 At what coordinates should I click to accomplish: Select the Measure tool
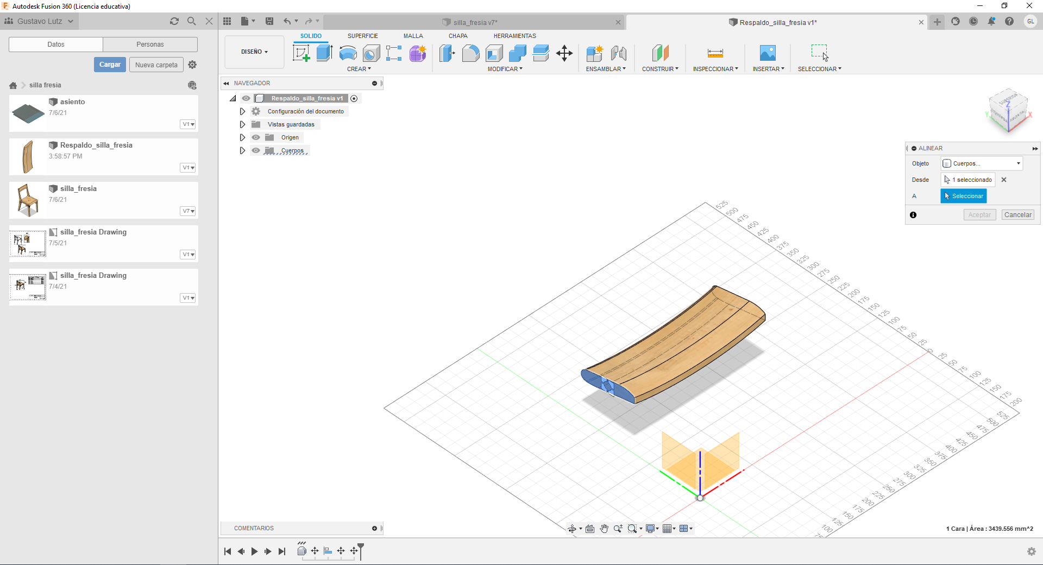715,53
